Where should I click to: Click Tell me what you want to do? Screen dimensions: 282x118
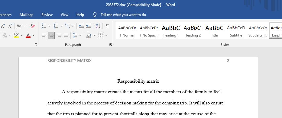coord(123,15)
